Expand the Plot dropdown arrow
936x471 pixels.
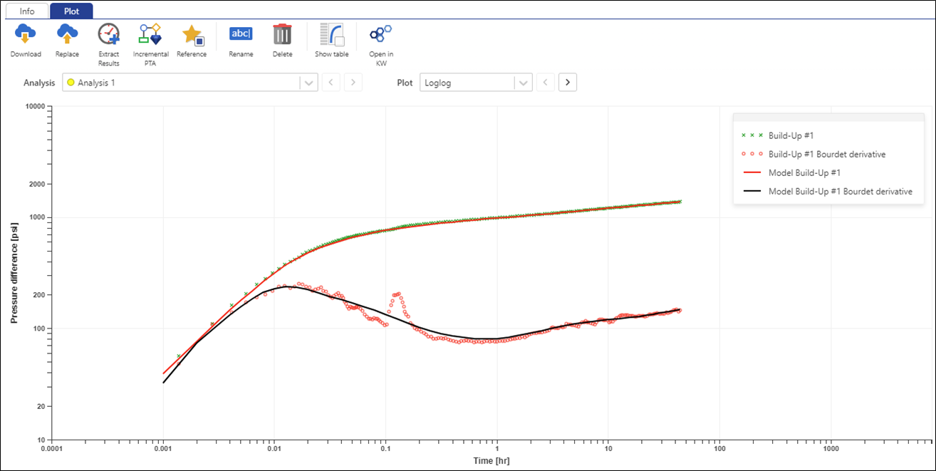point(524,83)
